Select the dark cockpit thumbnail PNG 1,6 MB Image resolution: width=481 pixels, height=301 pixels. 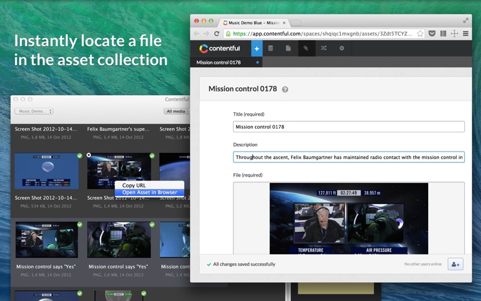(x=119, y=240)
